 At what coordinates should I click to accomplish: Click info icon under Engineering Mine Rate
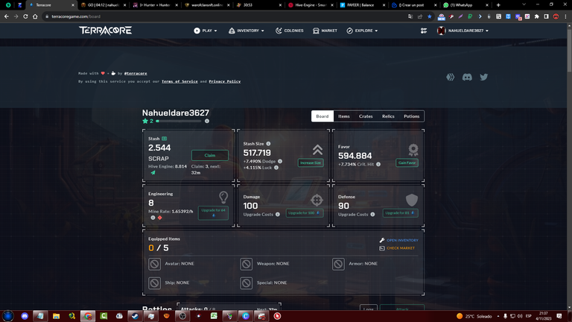[153, 218]
